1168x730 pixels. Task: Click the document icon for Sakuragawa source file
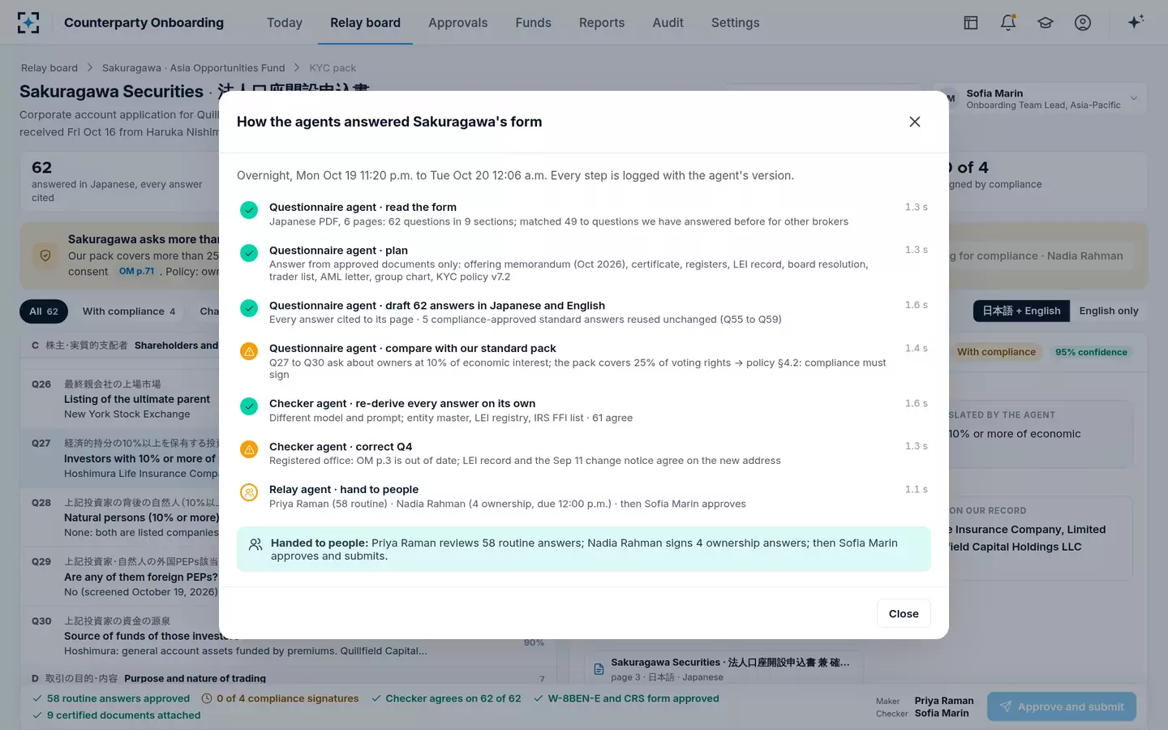599,669
